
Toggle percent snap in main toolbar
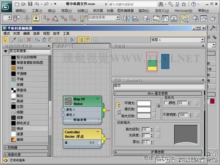[x=64, y=18]
